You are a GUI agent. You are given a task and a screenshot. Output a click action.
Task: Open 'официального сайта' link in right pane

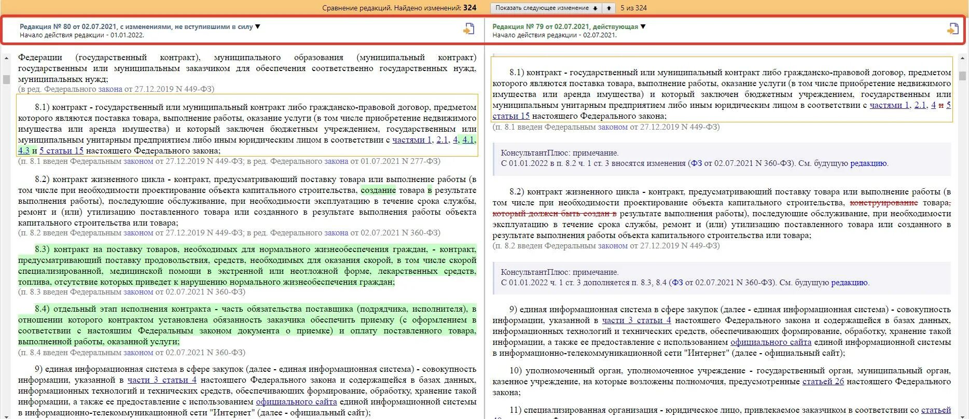click(x=771, y=342)
